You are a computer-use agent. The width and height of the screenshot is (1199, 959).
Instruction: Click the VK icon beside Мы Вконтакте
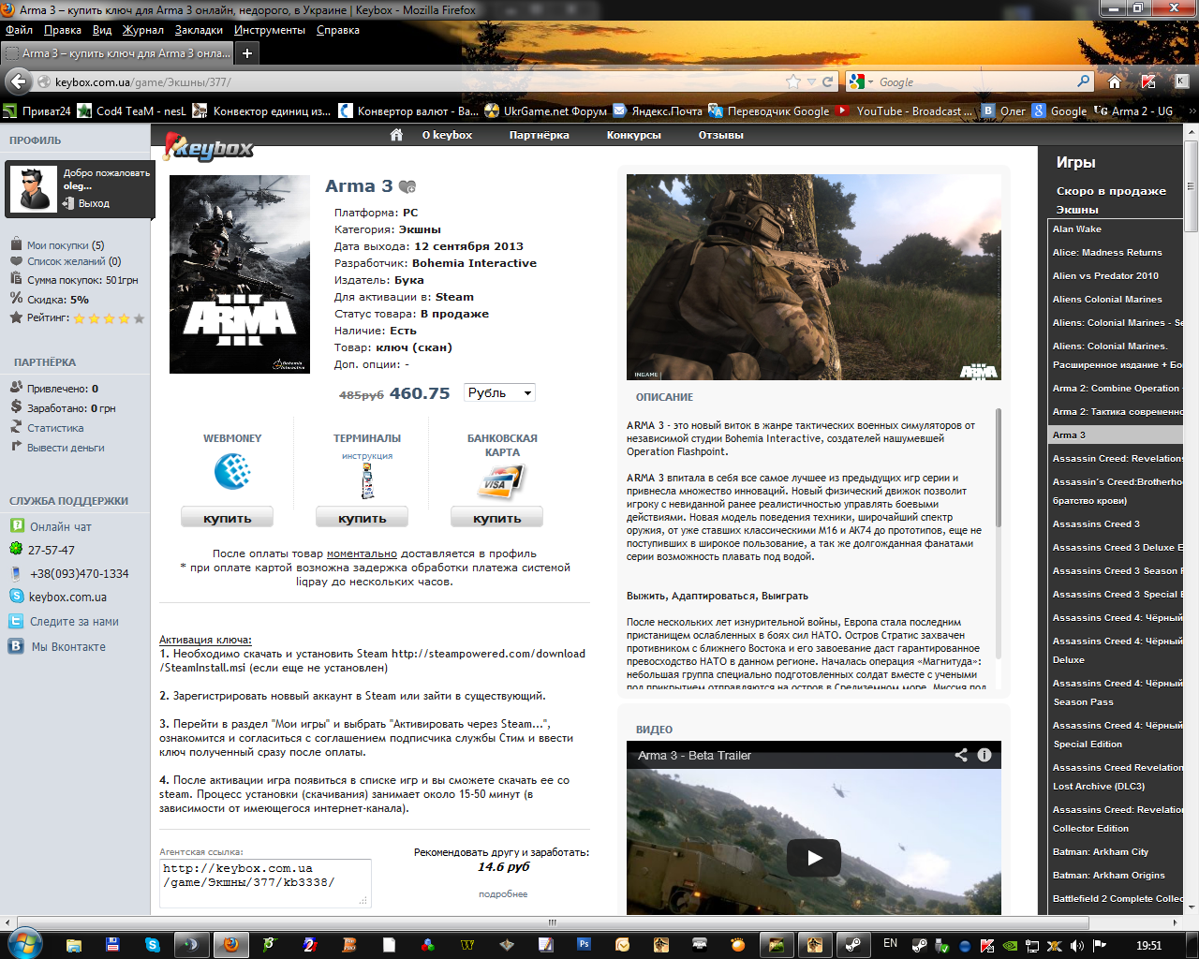point(16,646)
